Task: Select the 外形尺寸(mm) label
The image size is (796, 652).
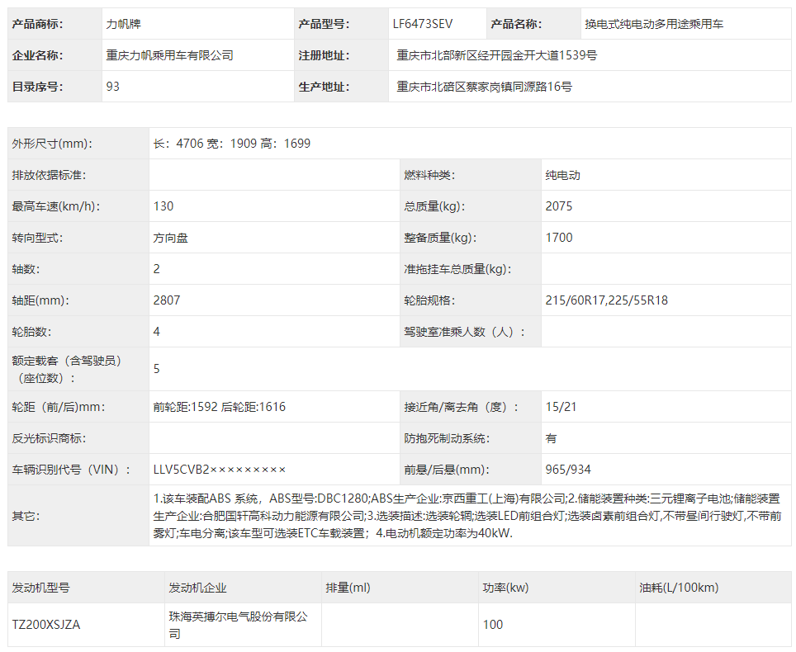Action: point(52,144)
